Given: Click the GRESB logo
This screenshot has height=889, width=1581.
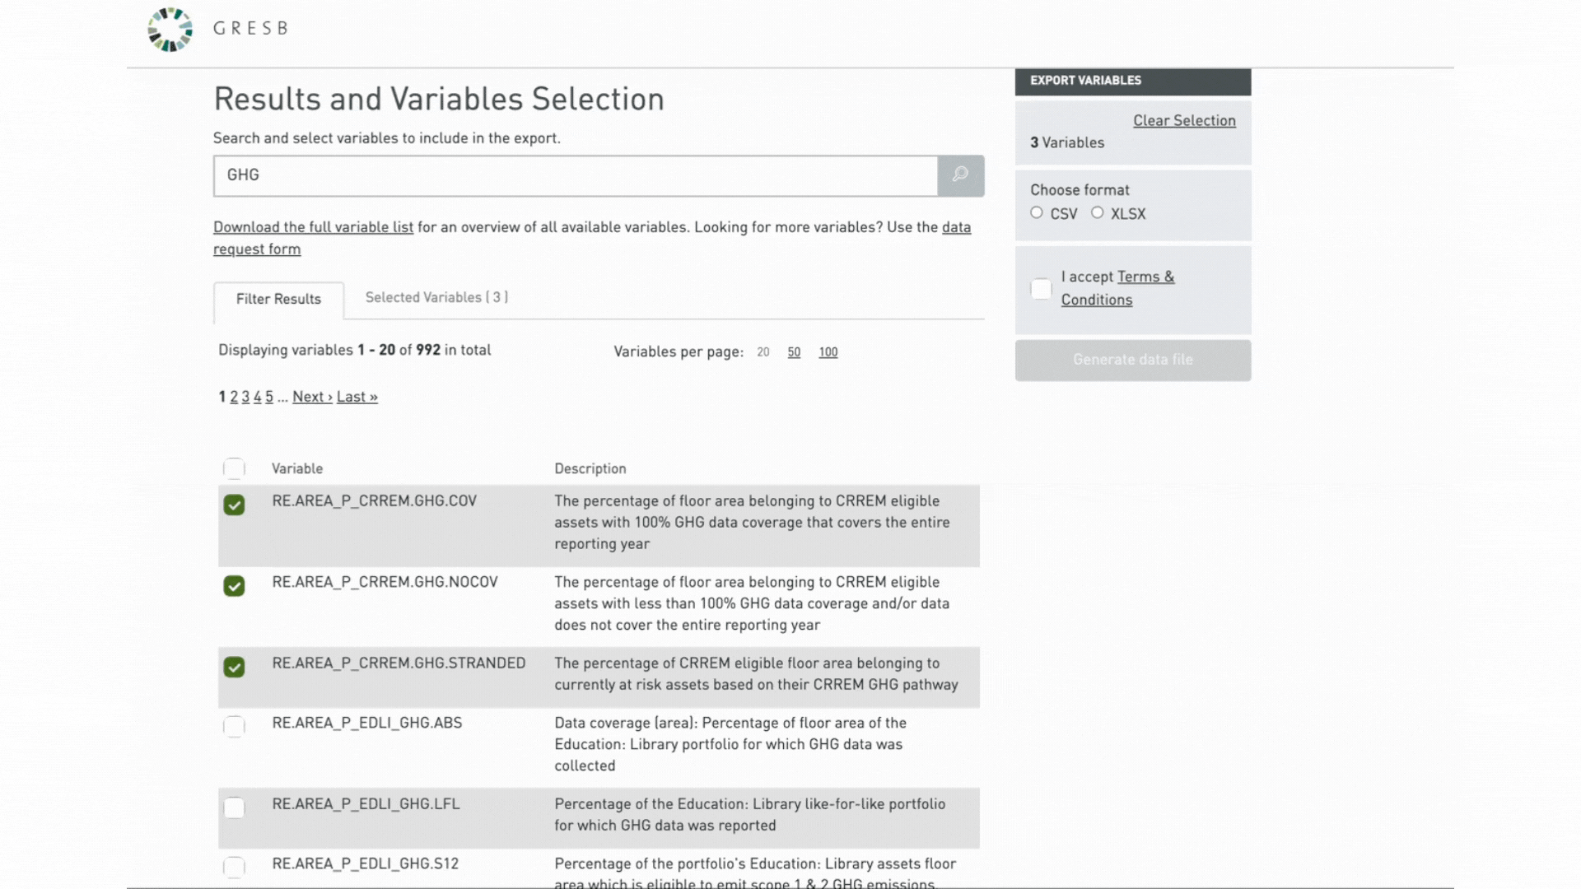Looking at the screenshot, I should coord(170,29).
